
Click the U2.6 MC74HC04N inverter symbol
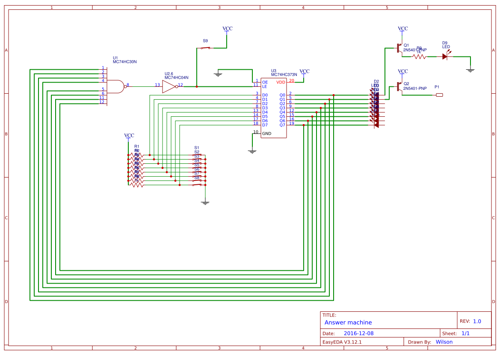click(x=168, y=86)
